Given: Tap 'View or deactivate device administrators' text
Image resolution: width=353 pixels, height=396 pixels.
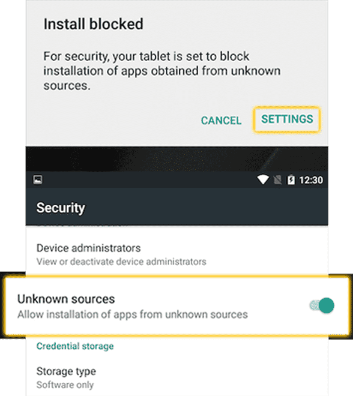Looking at the screenshot, I should 121,261.
